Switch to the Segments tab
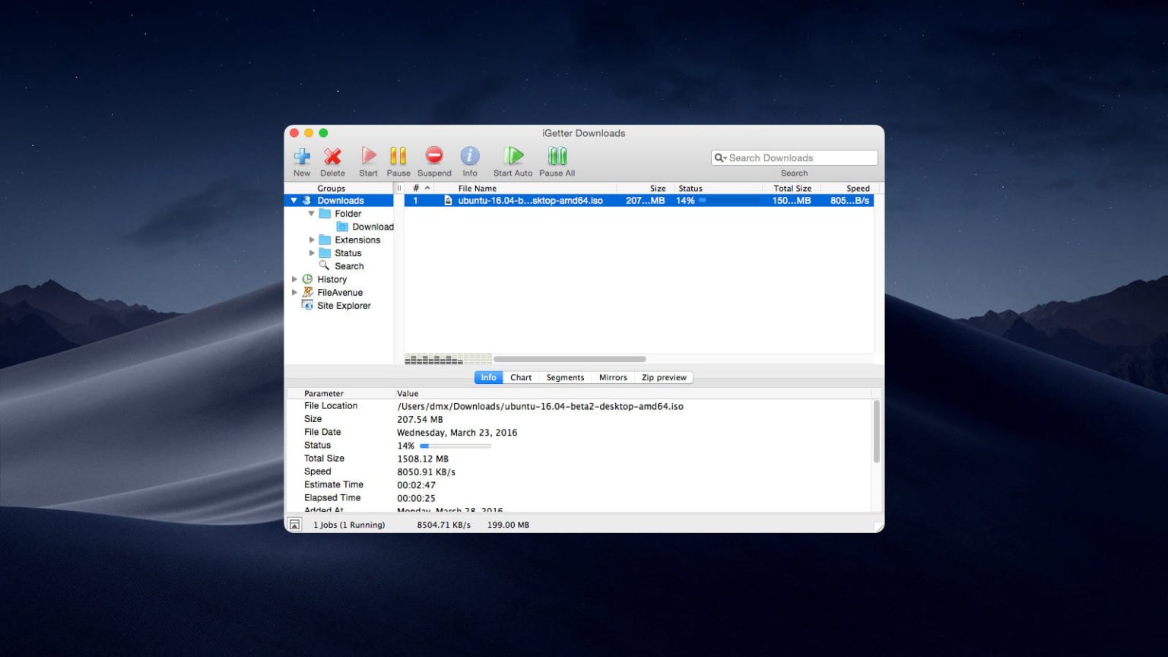 click(565, 377)
